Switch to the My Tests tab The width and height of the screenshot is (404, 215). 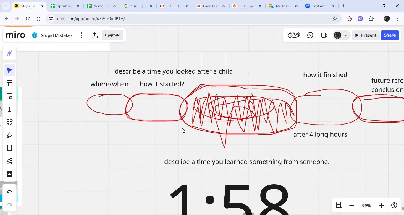point(282,6)
